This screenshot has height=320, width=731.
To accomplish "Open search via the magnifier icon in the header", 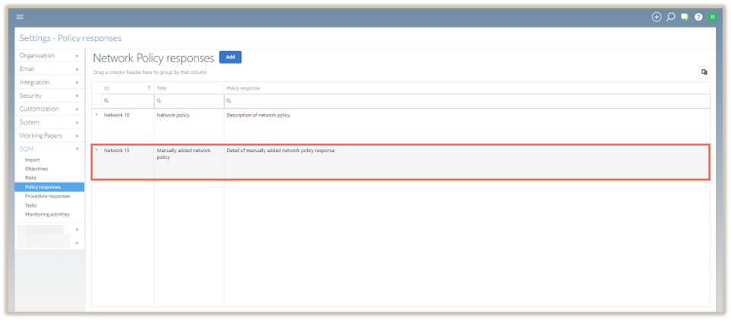I will pyautogui.click(x=671, y=17).
